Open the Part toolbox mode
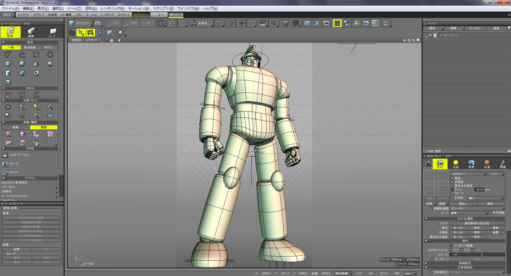 click(x=52, y=32)
